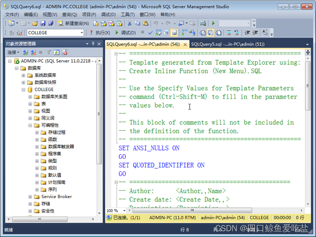Viewport: 316px width, 237px height.
Task: Click the Filter funnel icon
Action: click(49, 53)
